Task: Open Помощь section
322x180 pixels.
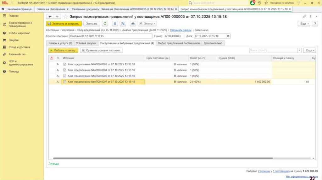Action: 14,71
